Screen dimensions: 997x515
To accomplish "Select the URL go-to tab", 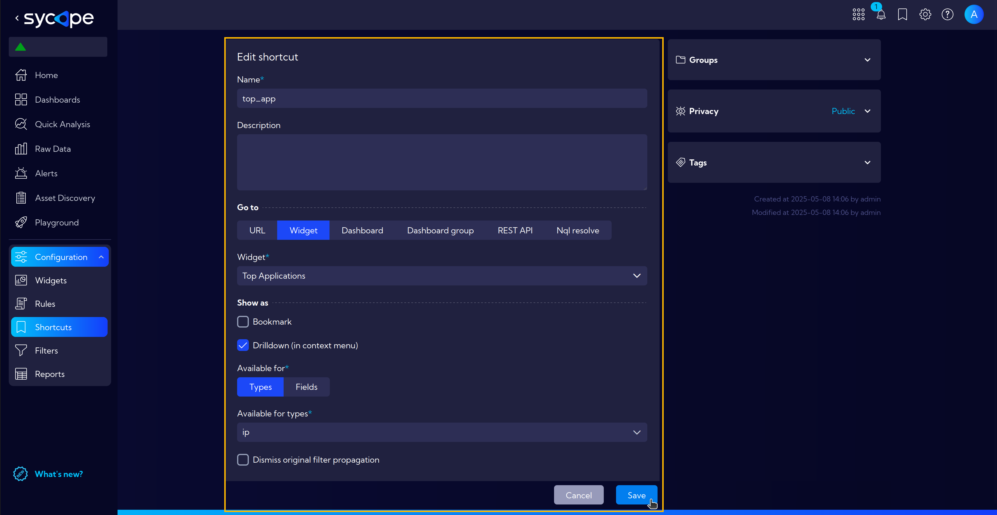I will (x=257, y=230).
